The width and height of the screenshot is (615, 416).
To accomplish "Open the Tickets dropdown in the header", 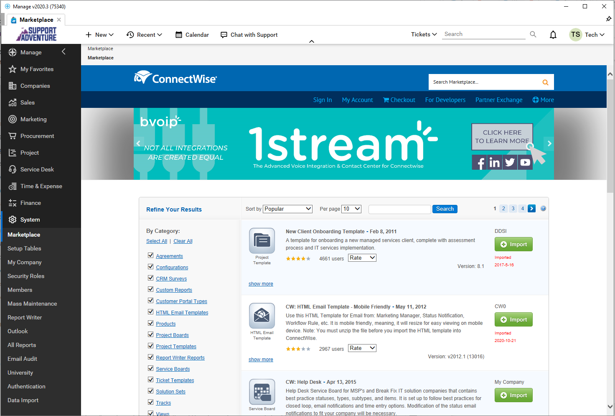I will coord(423,34).
